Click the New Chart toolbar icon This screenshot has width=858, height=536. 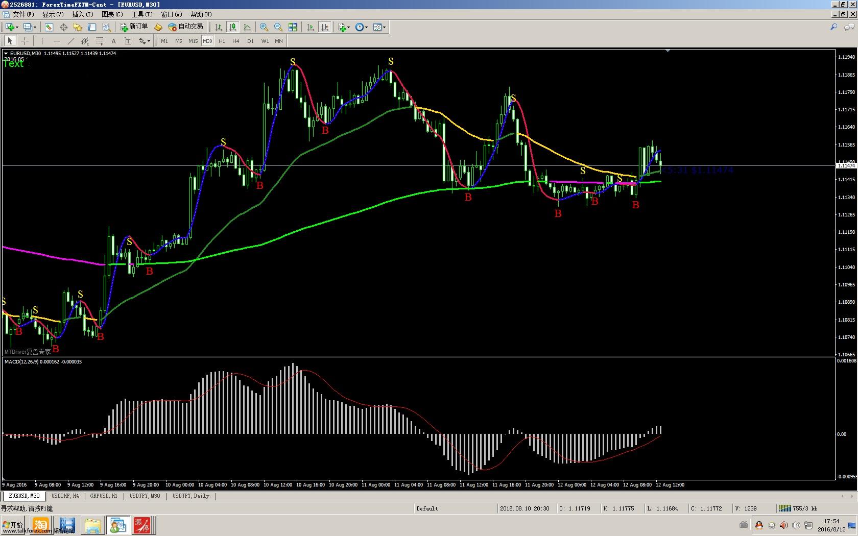click(x=10, y=27)
